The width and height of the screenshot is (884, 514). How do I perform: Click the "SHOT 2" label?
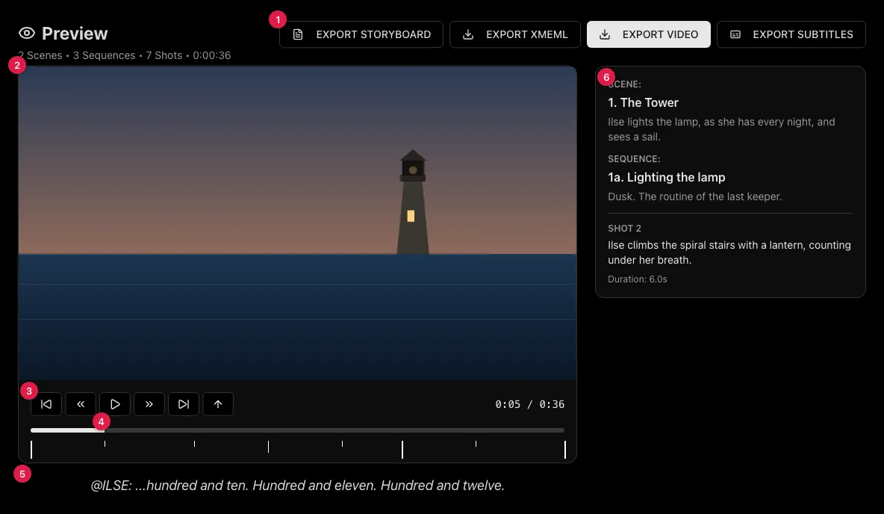[624, 229]
